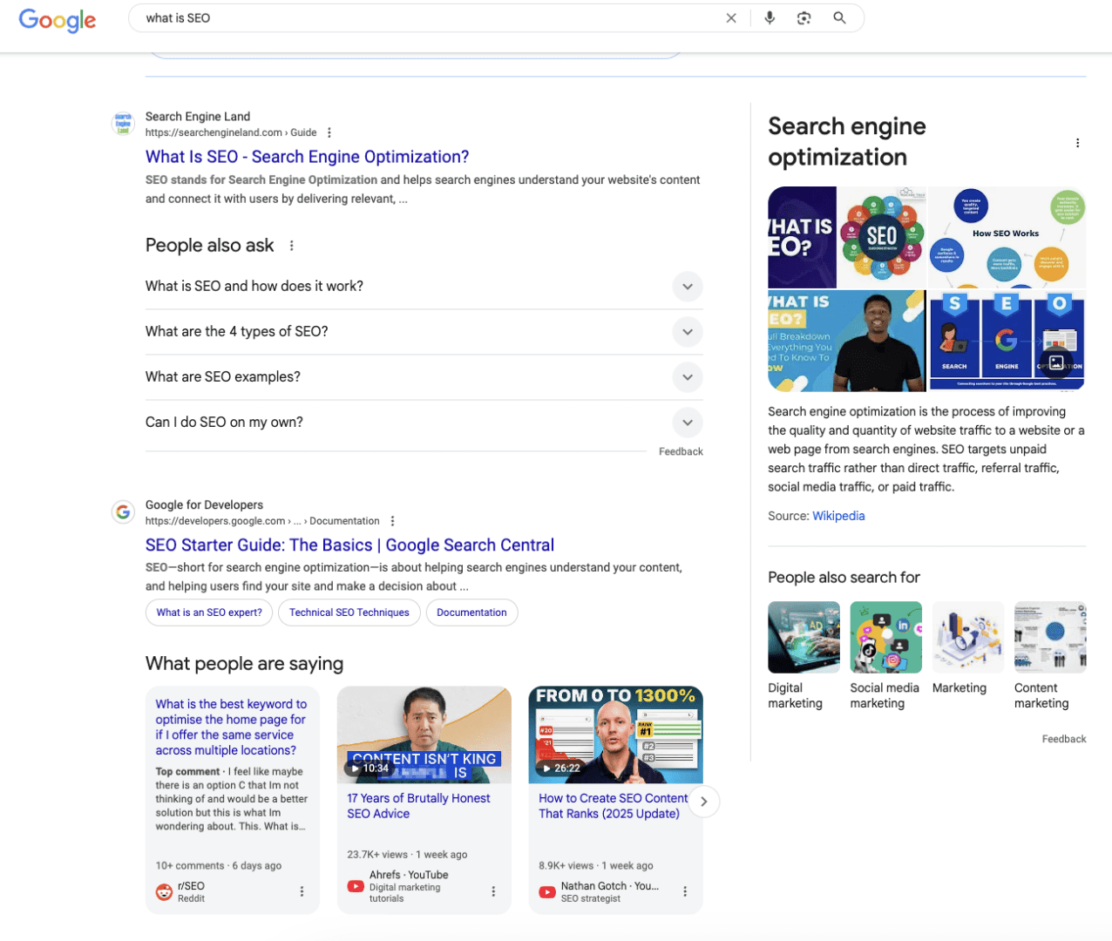
Task: Click the Google logo
Action: coord(58,19)
